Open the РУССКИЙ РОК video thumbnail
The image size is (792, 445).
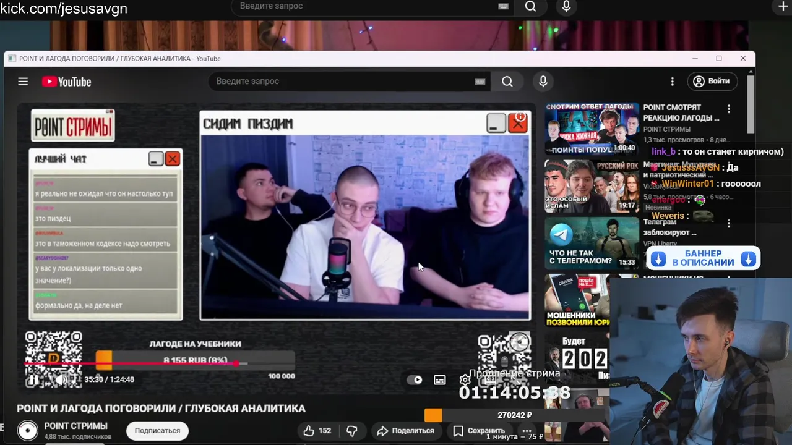coord(592,186)
